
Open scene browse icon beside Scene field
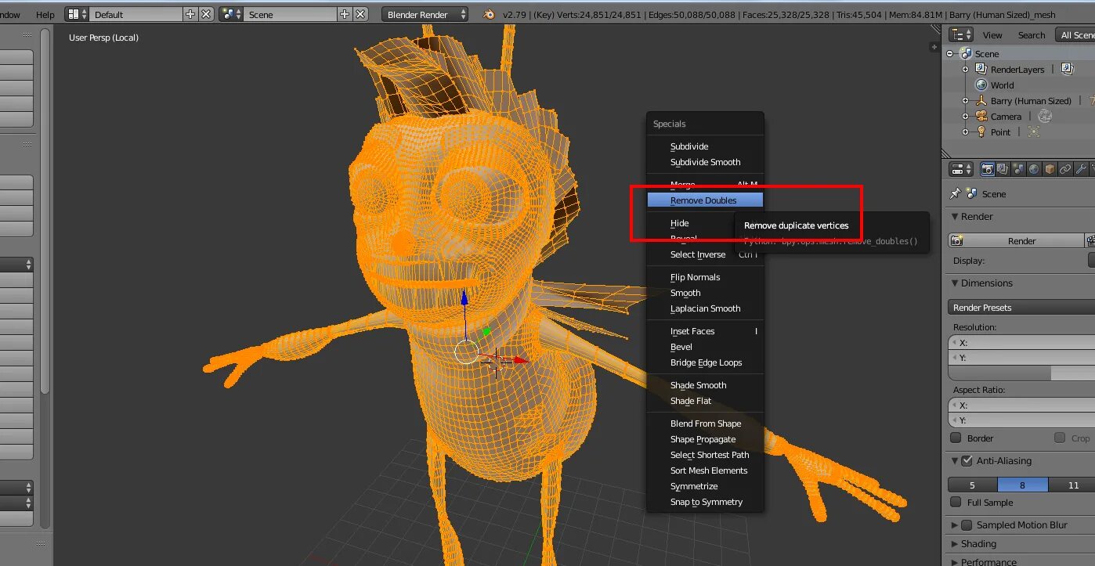230,14
